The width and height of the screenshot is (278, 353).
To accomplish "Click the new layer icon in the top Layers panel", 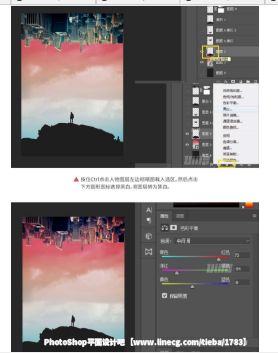I will pos(255,81).
